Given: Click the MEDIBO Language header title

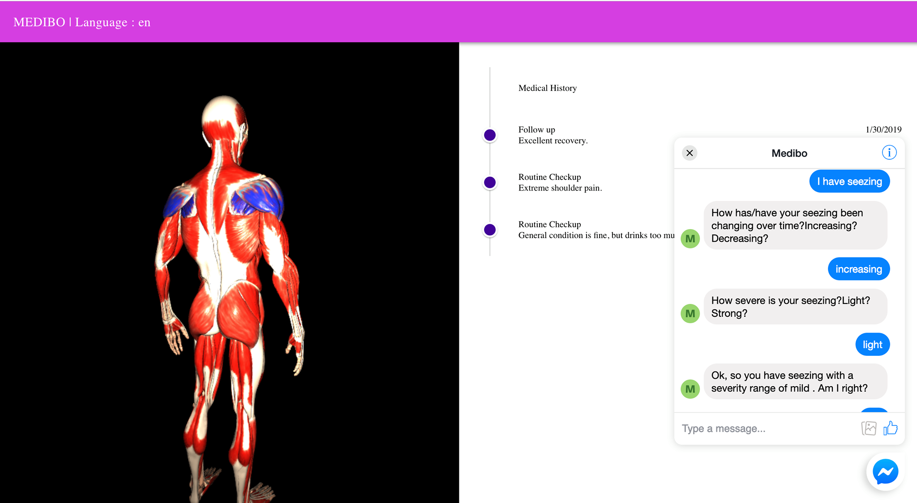Looking at the screenshot, I should click(x=82, y=22).
